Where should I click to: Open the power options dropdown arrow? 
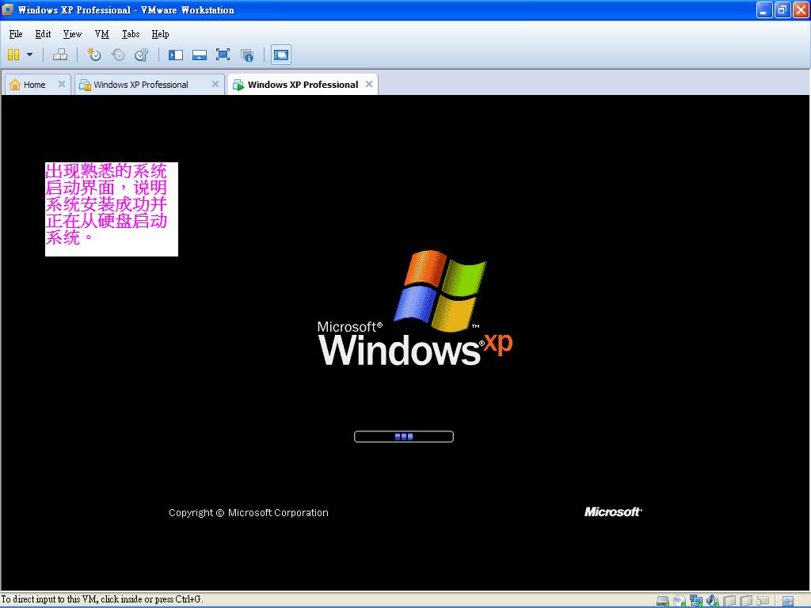click(29, 55)
